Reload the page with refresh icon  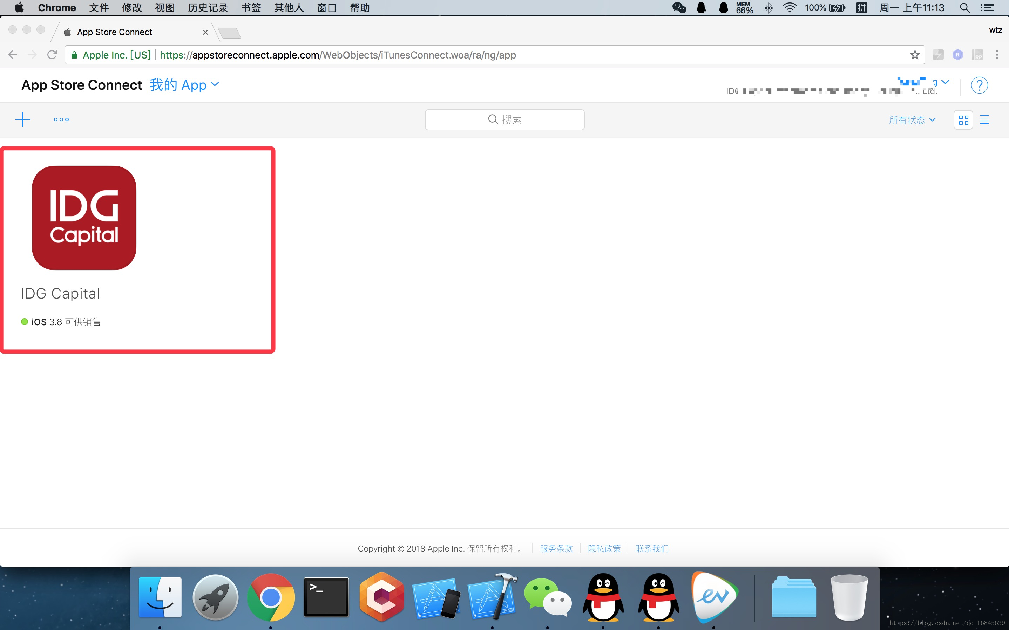[x=52, y=55]
